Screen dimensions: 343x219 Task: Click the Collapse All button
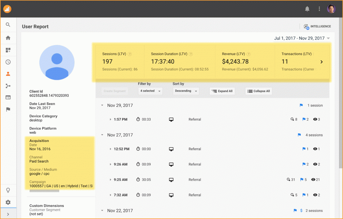click(258, 91)
